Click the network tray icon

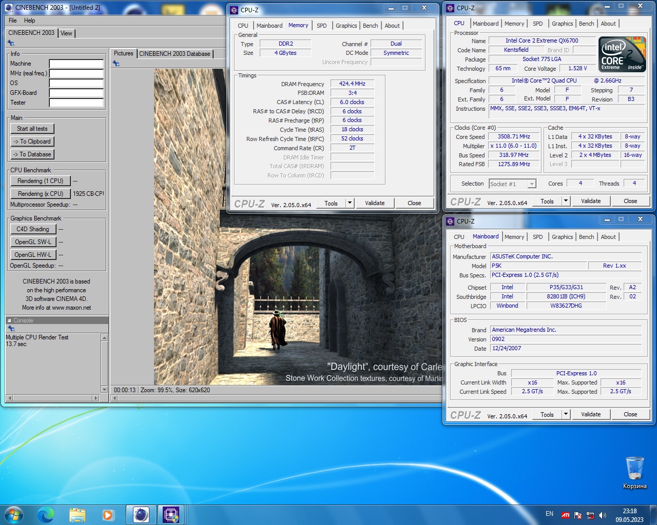point(590,515)
